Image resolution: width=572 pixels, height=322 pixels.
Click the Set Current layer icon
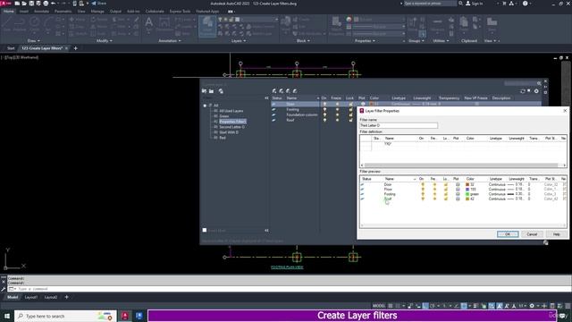click(x=295, y=91)
